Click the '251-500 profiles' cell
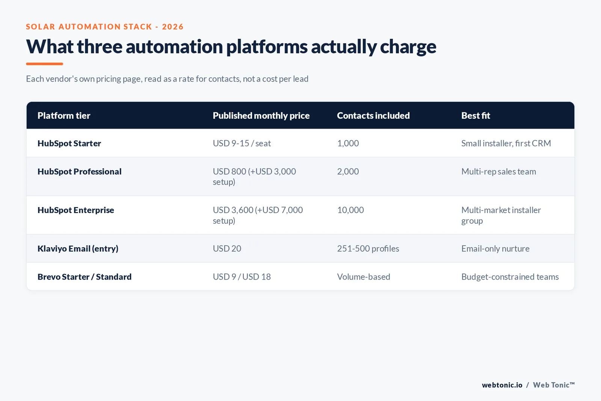This screenshot has width=601, height=401. [x=368, y=248]
